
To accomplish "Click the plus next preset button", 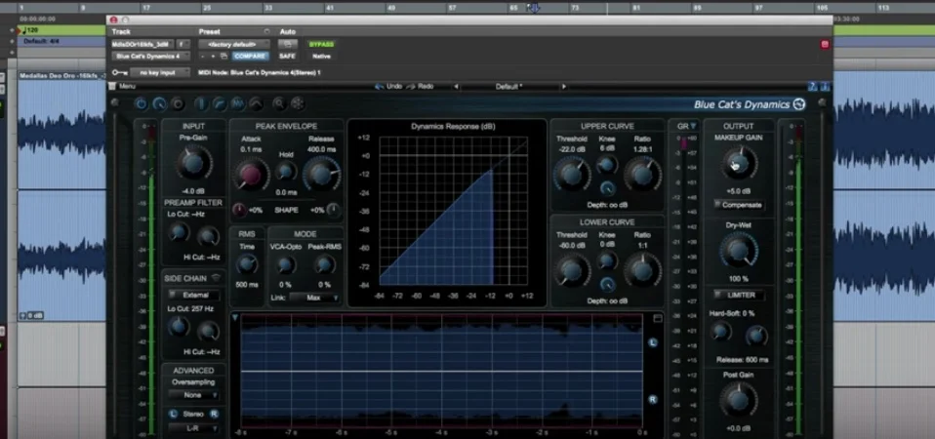I will point(214,56).
